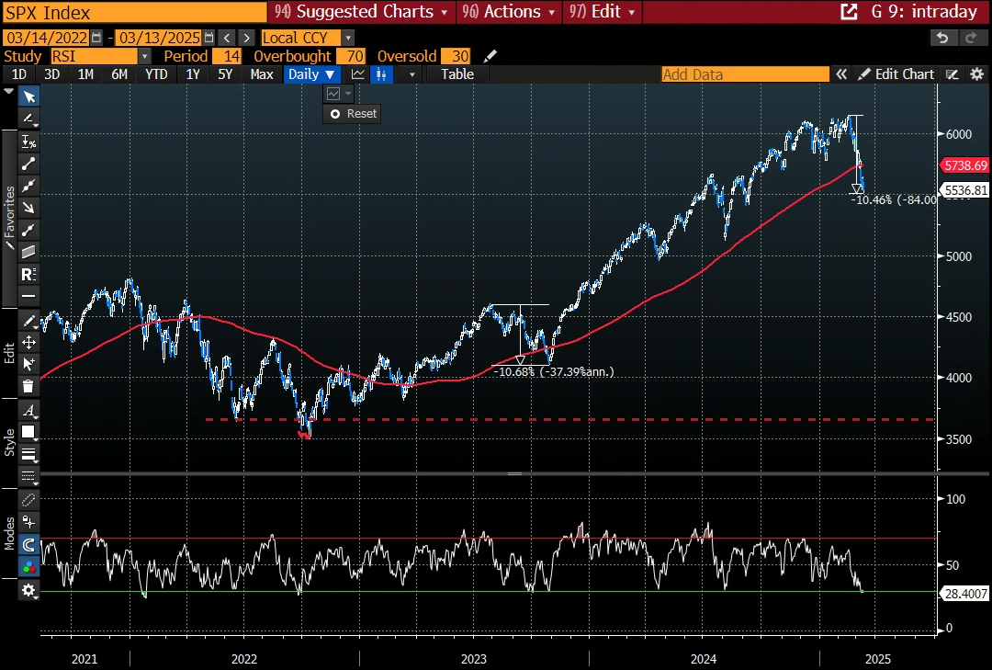Screen dimensions: 992x670
Task: Select the copy annotation pointer tool
Action: [29, 364]
